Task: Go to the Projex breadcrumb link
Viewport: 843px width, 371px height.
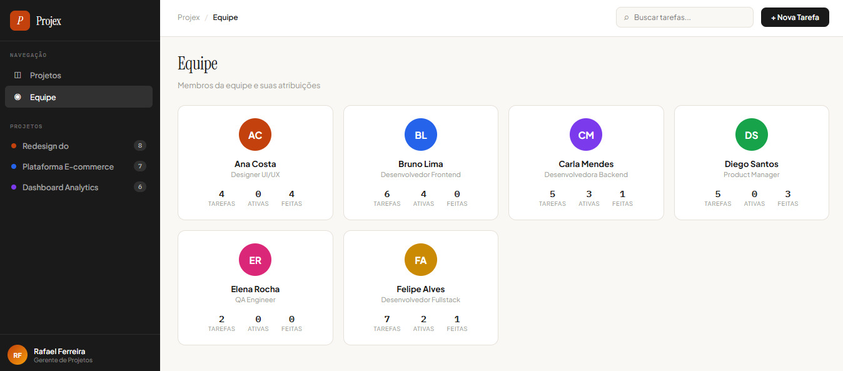Action: [189, 18]
